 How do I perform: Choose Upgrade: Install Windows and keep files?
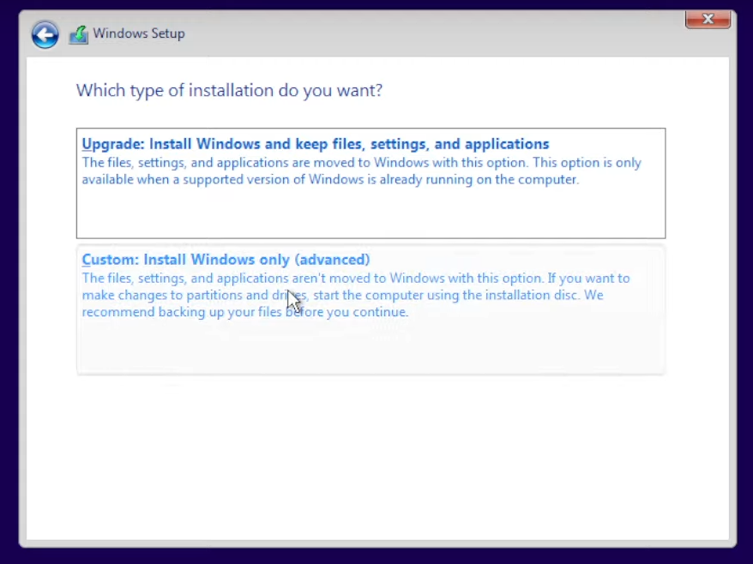click(370, 183)
